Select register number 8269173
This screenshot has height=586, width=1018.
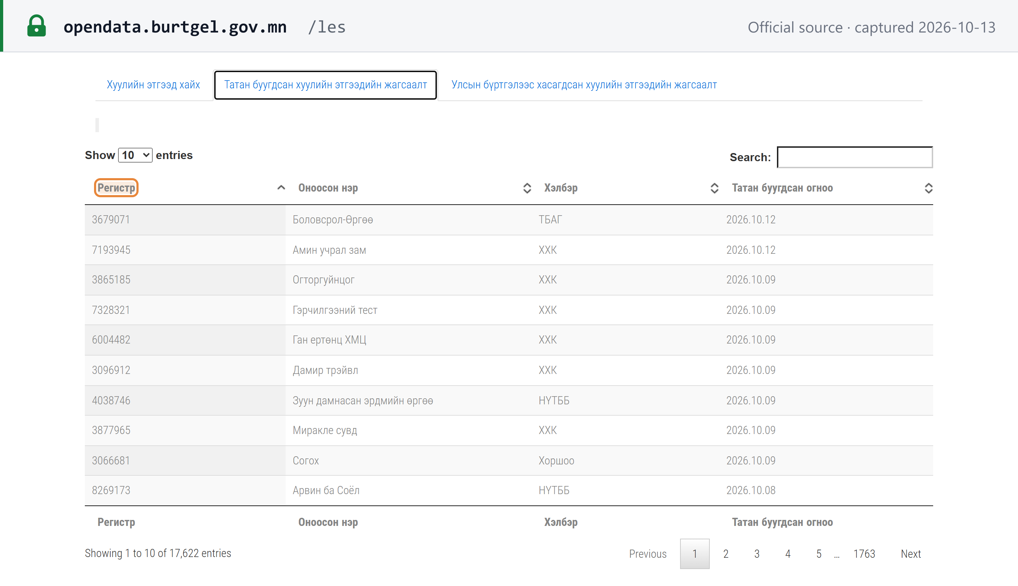[x=111, y=490]
